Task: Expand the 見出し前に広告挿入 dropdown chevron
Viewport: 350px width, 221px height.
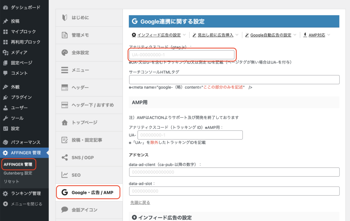Action: point(237,35)
